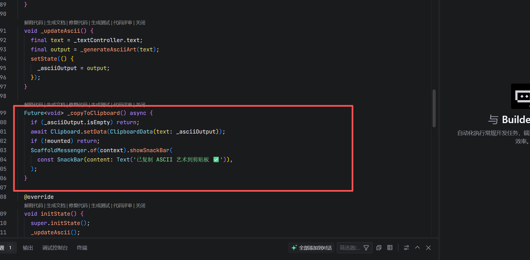Click setState on line 94
The height and width of the screenshot is (260, 530).
pyautogui.click(x=44, y=59)
